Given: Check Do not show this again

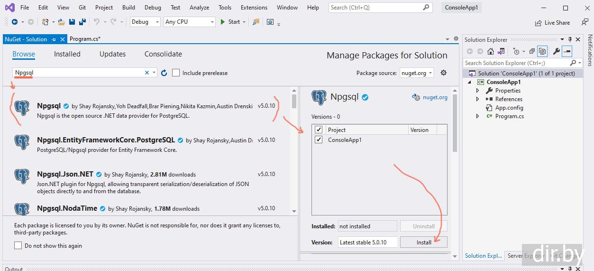Looking at the screenshot, I should (18, 245).
